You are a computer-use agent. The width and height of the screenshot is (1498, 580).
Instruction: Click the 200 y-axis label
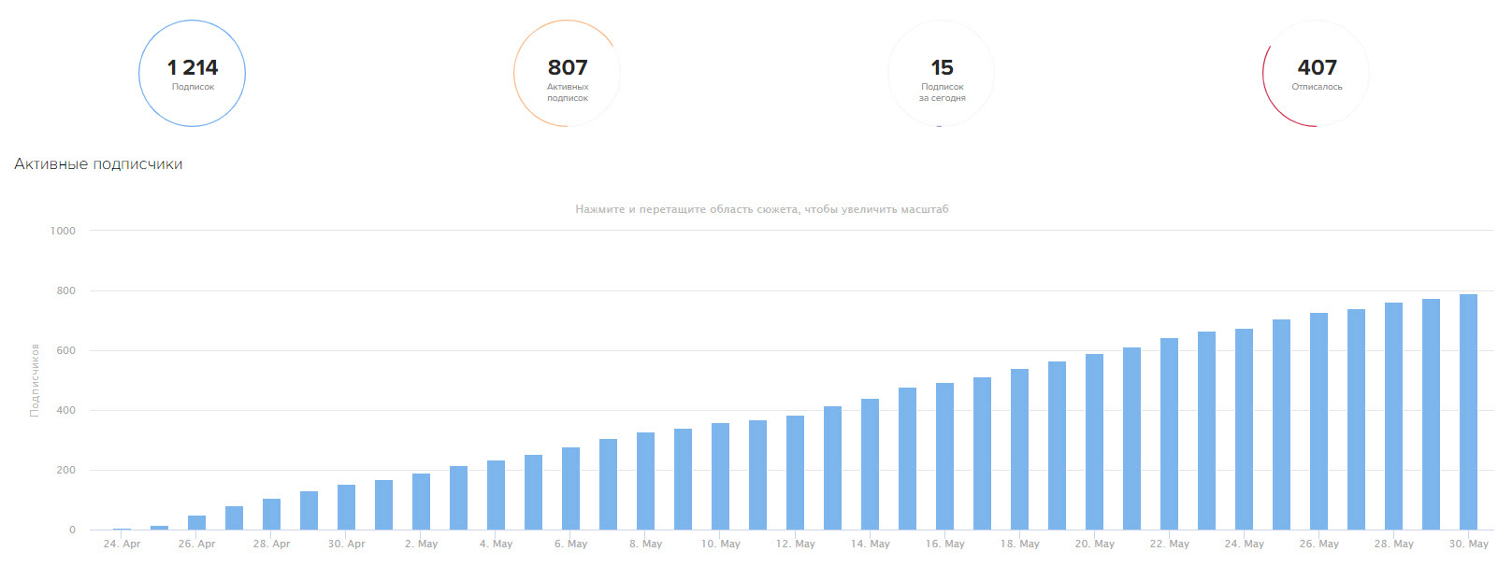pyautogui.click(x=65, y=470)
